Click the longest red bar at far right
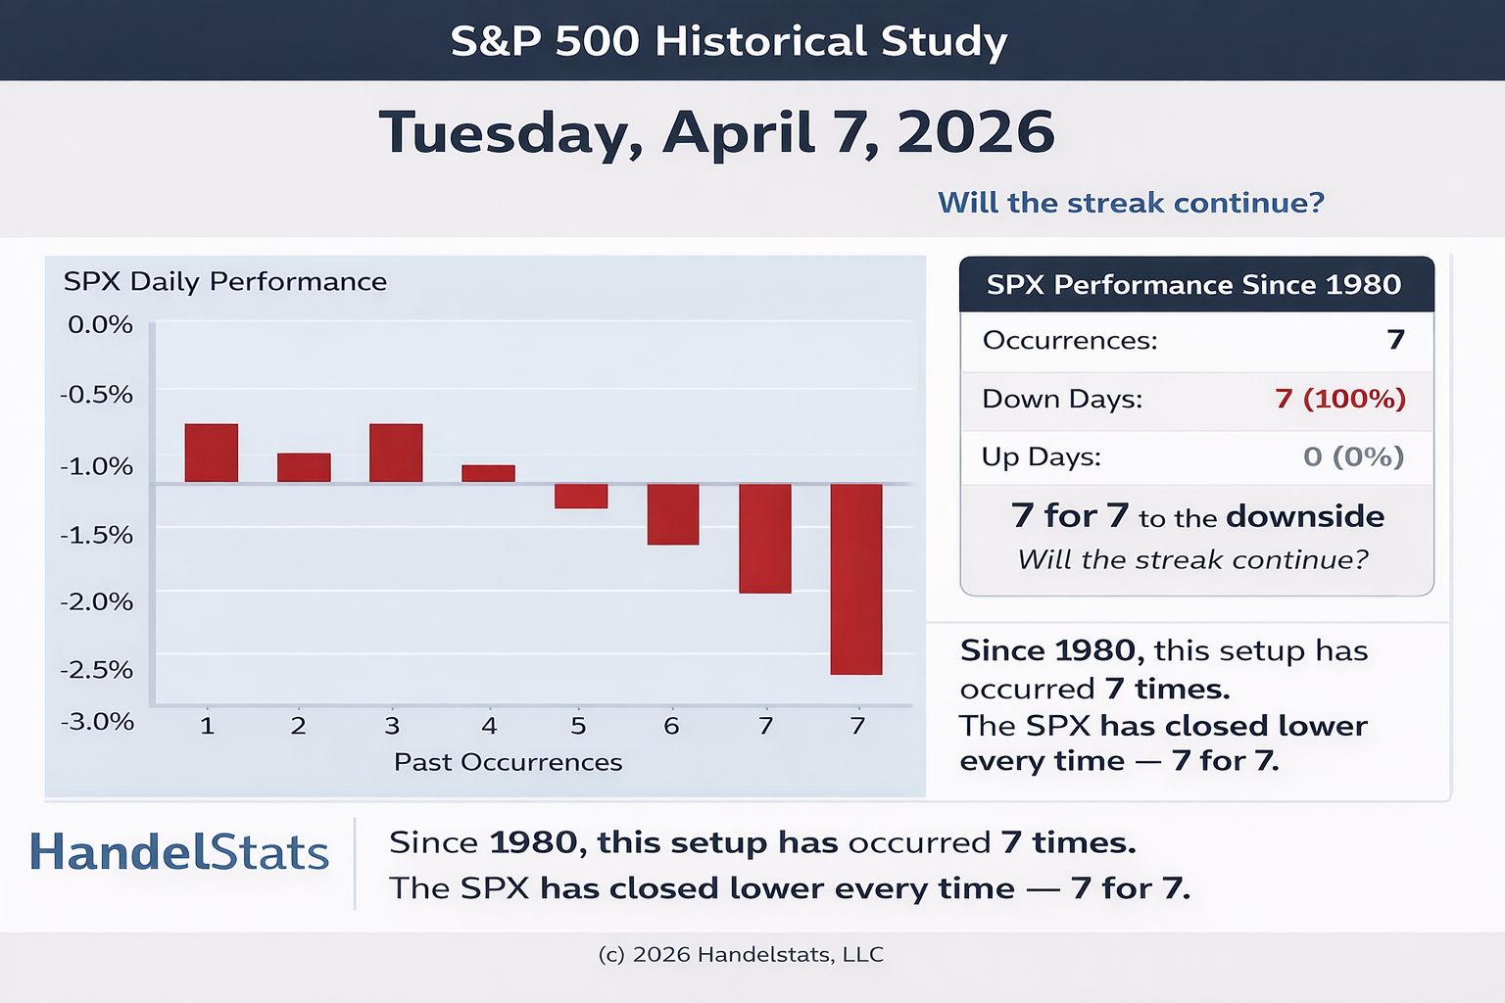This screenshot has width=1505, height=1003. [856, 579]
